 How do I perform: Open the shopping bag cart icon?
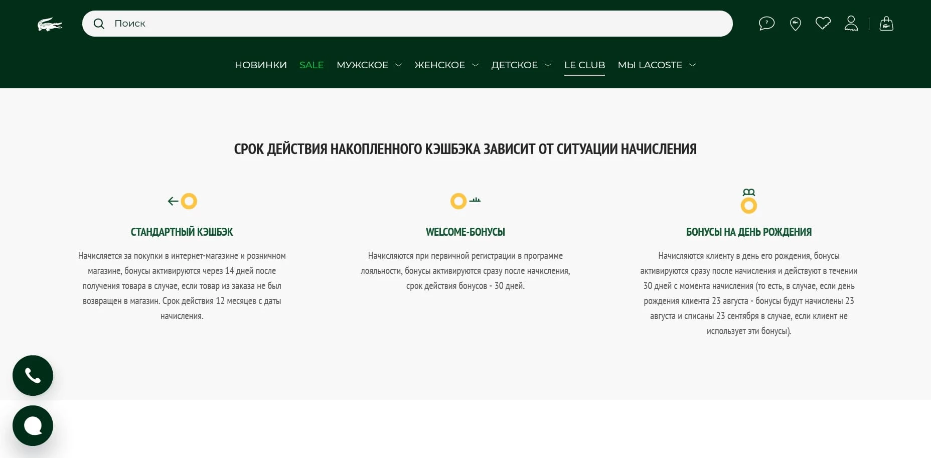pos(886,24)
